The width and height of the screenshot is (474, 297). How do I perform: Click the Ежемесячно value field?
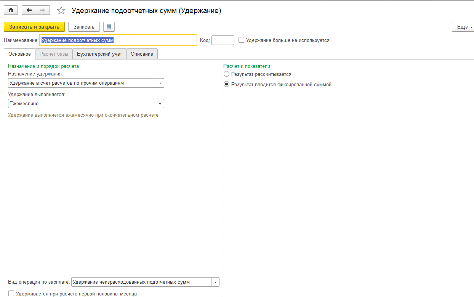pyautogui.click(x=82, y=103)
